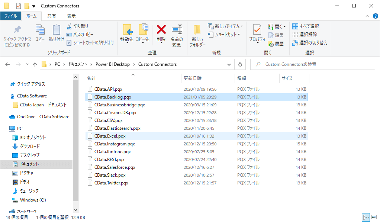The width and height of the screenshot is (380, 222).
Task: Click the red Delete (削除) icon
Action: [161, 30]
